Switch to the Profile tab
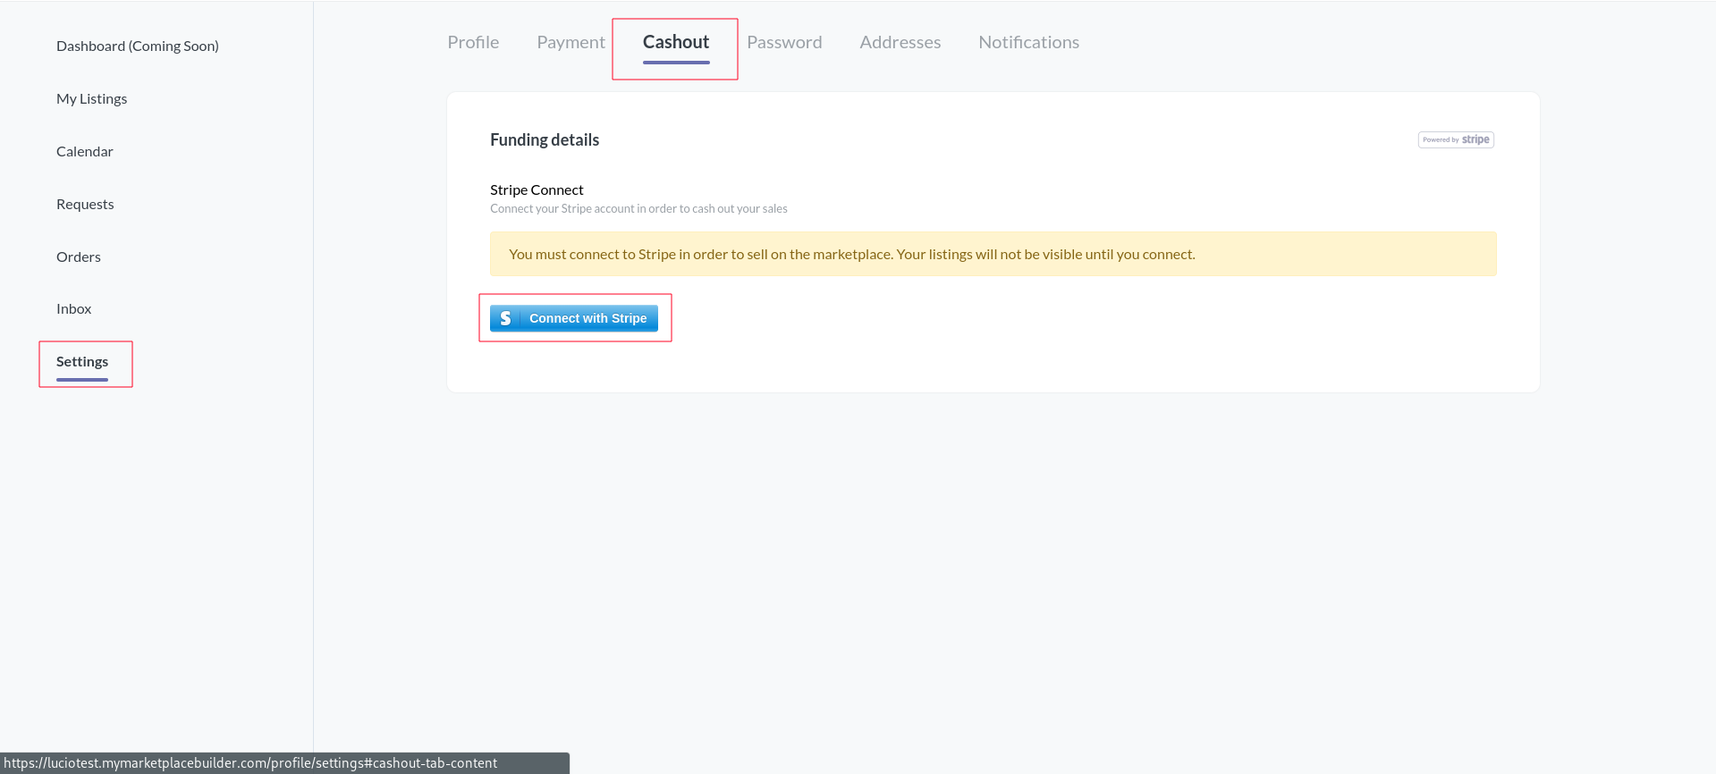This screenshot has width=1716, height=774. click(473, 42)
